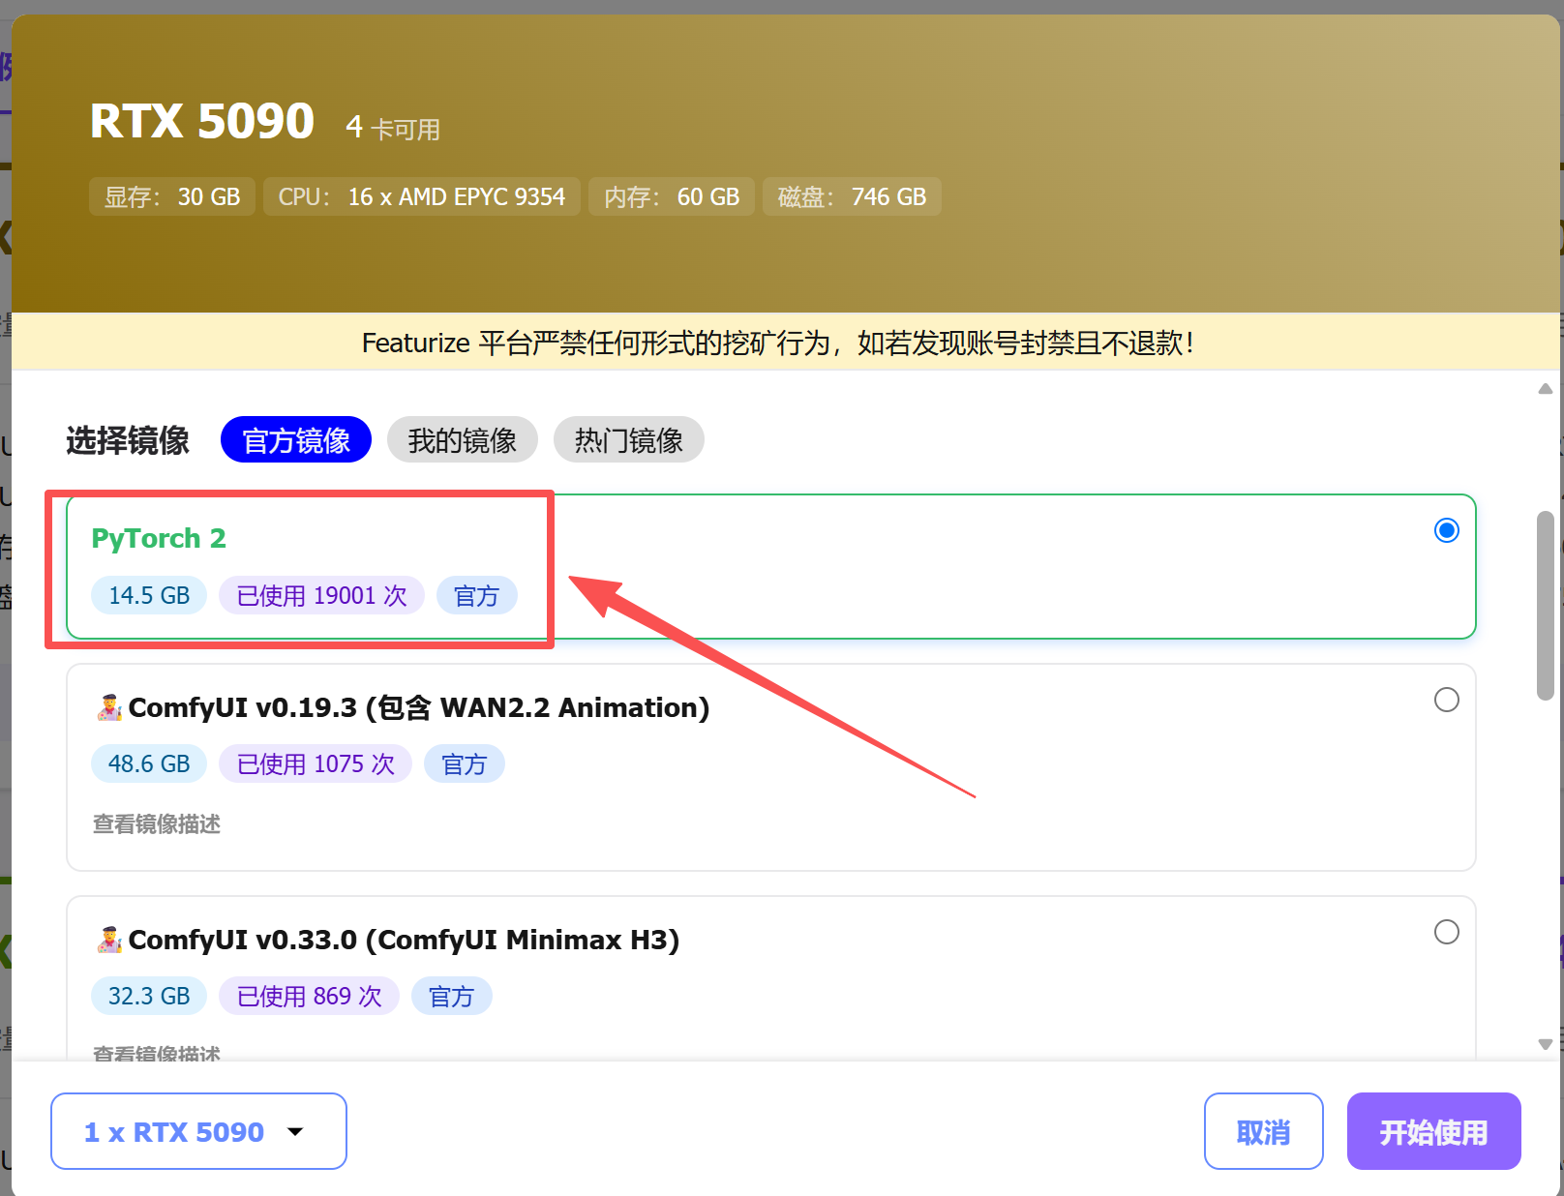The image size is (1564, 1196).
Task: Click the 开始使用 button
Action: point(1434,1131)
